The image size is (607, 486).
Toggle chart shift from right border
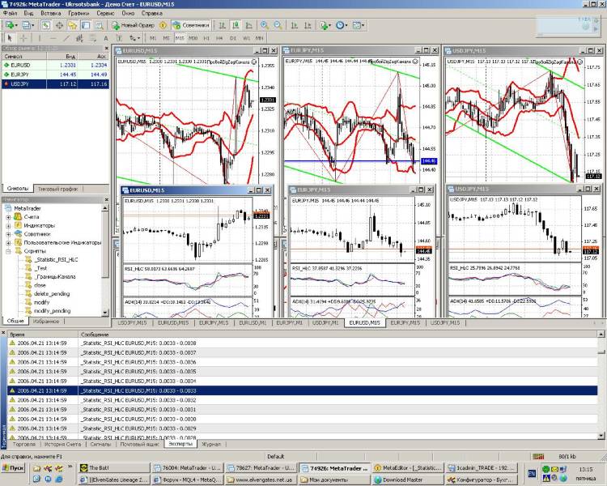coord(308,25)
